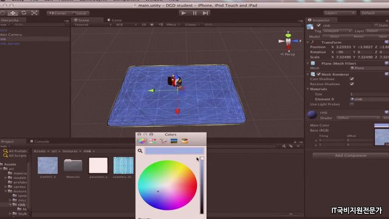
Task: Select the rink object in Hierarchy
Action: point(3,39)
